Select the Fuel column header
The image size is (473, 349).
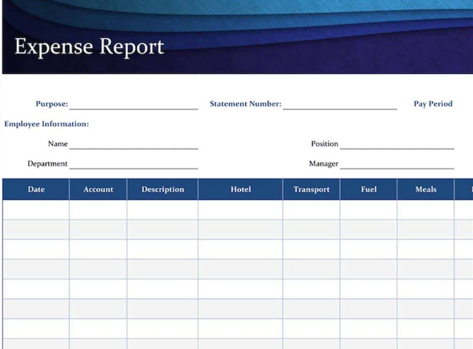point(368,189)
